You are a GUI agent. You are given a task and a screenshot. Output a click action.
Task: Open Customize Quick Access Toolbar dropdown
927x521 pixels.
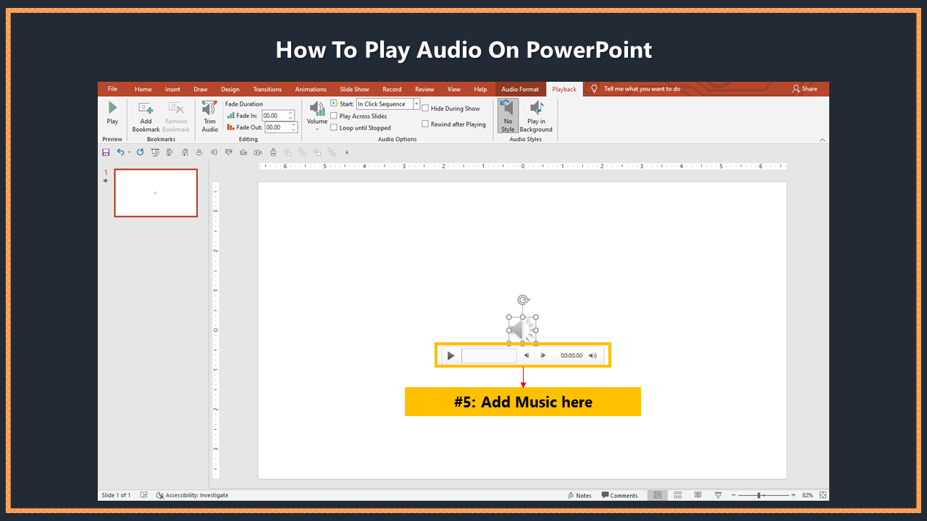pyautogui.click(x=347, y=152)
